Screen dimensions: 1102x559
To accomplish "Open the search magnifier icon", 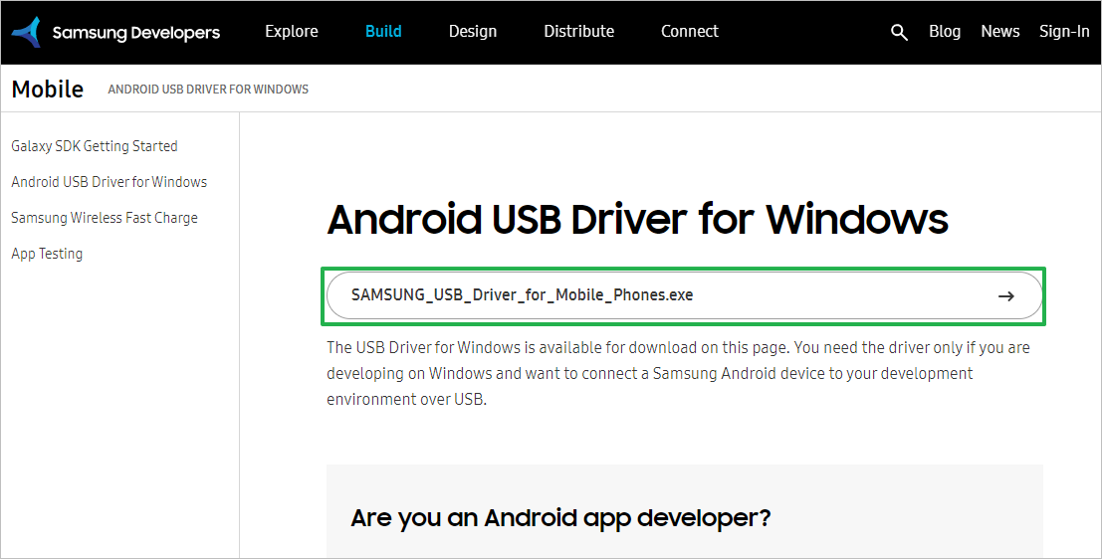I will 899,32.
